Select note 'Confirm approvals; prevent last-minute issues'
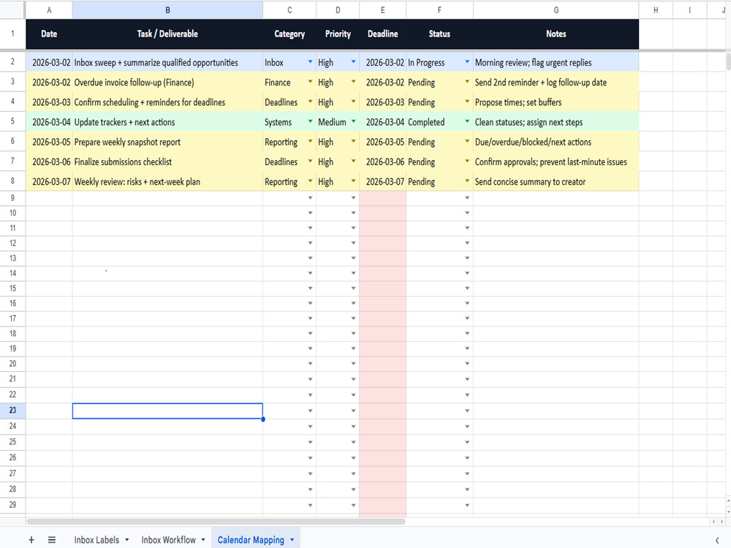Screen dimensions: 731x548 coord(556,161)
